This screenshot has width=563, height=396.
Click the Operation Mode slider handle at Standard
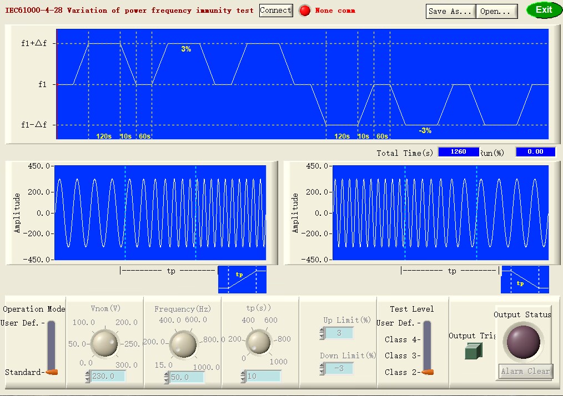coord(52,372)
